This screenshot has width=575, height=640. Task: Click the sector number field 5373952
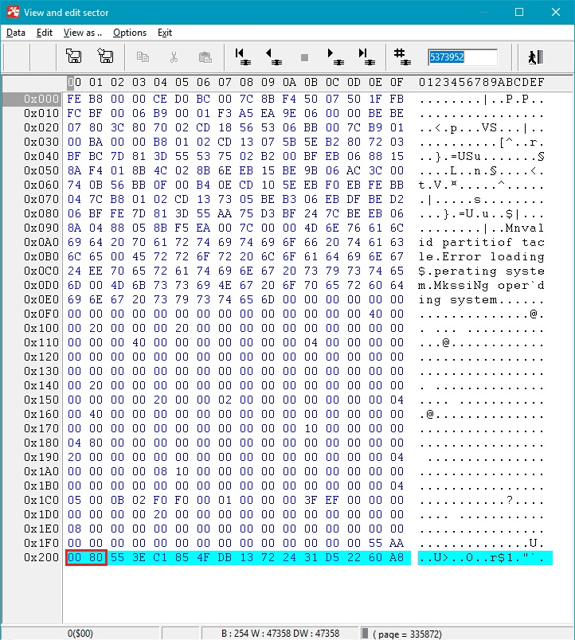pyautogui.click(x=463, y=57)
